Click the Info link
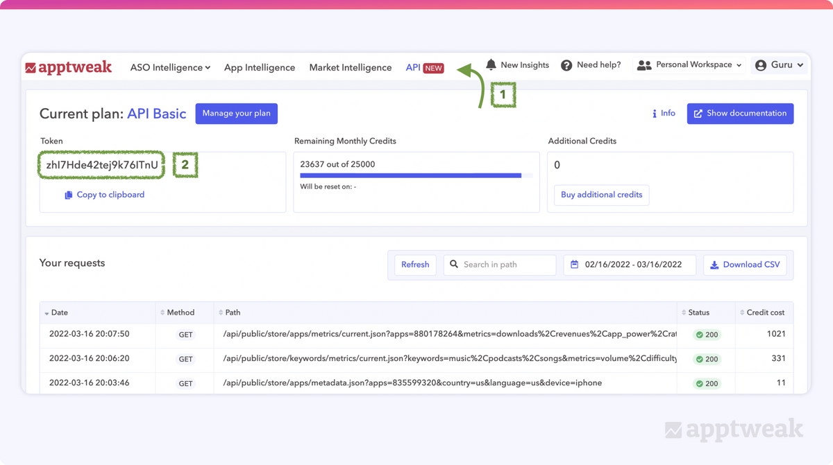833x465 pixels. pos(664,114)
